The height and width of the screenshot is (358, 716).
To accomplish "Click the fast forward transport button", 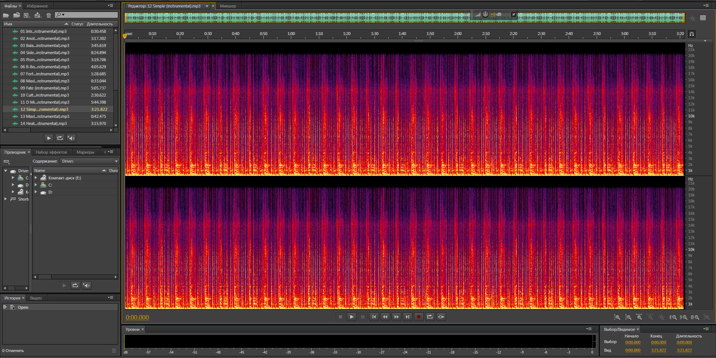I will tap(396, 317).
